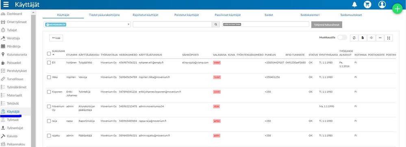406x147 pixels.
Task: Select the checkbox for raija row
Action: coord(49,121)
